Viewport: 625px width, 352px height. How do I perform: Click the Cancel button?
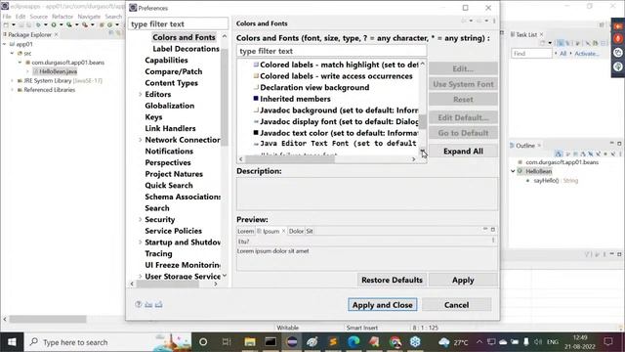tap(457, 305)
